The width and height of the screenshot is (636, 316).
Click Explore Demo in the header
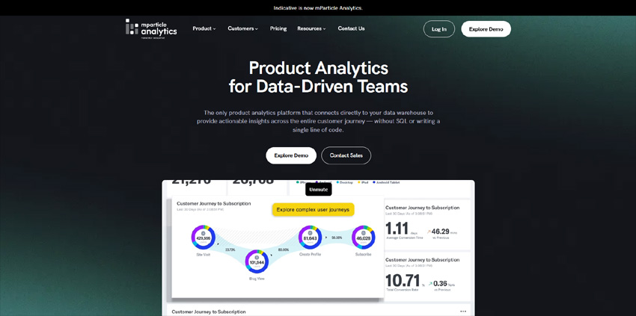pos(486,29)
